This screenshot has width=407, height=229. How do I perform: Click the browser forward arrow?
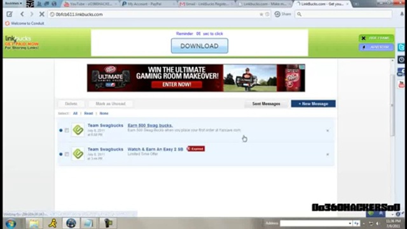(x=31, y=14)
